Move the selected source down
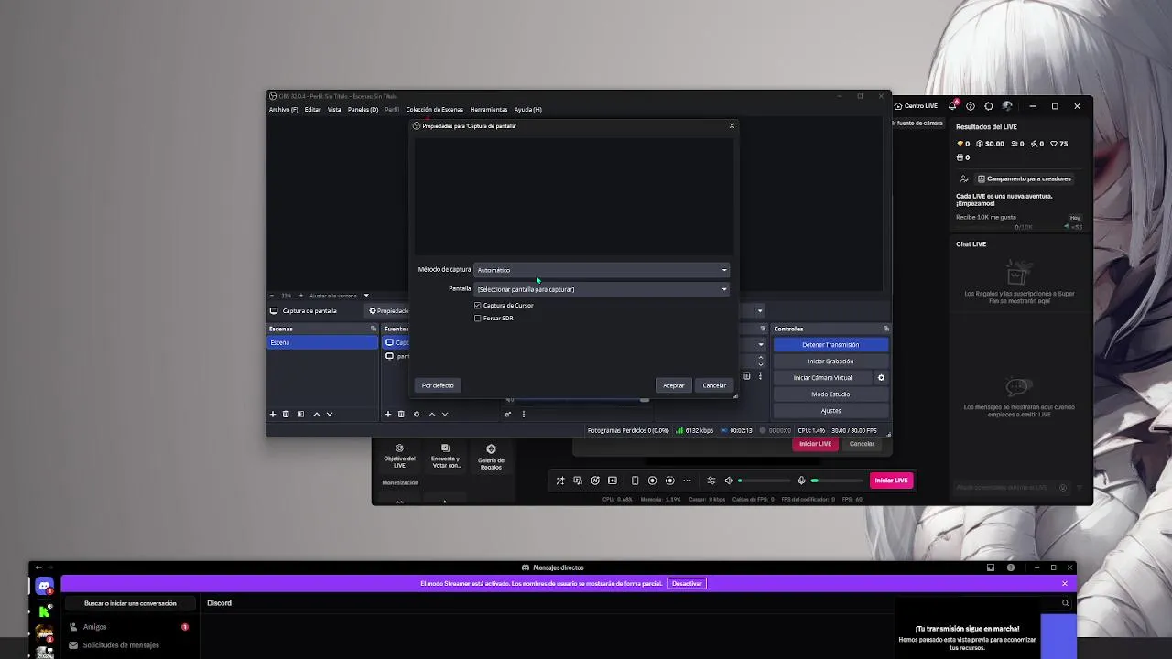Image resolution: width=1172 pixels, height=659 pixels. point(445,414)
